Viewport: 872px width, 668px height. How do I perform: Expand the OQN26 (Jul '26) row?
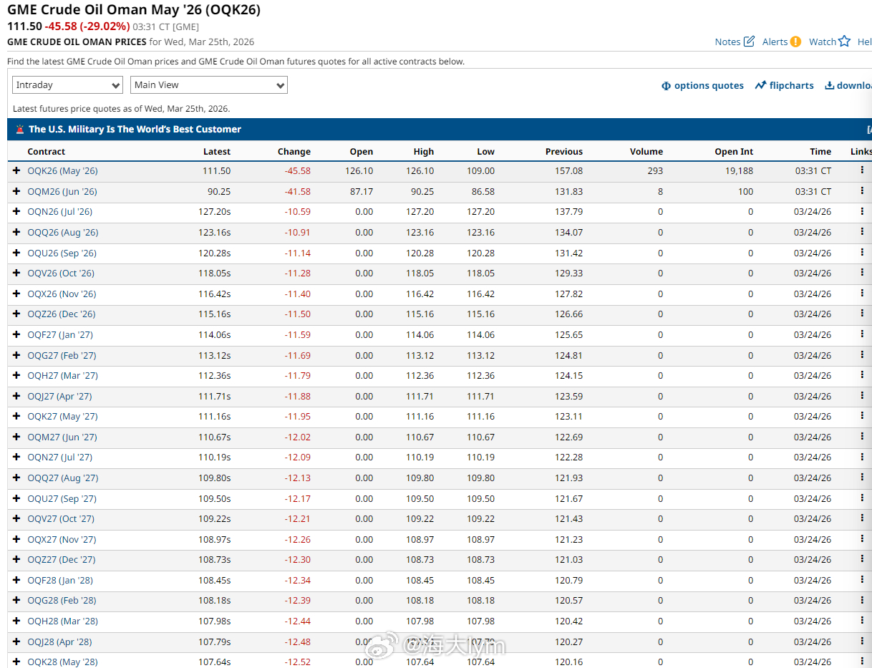(16, 212)
